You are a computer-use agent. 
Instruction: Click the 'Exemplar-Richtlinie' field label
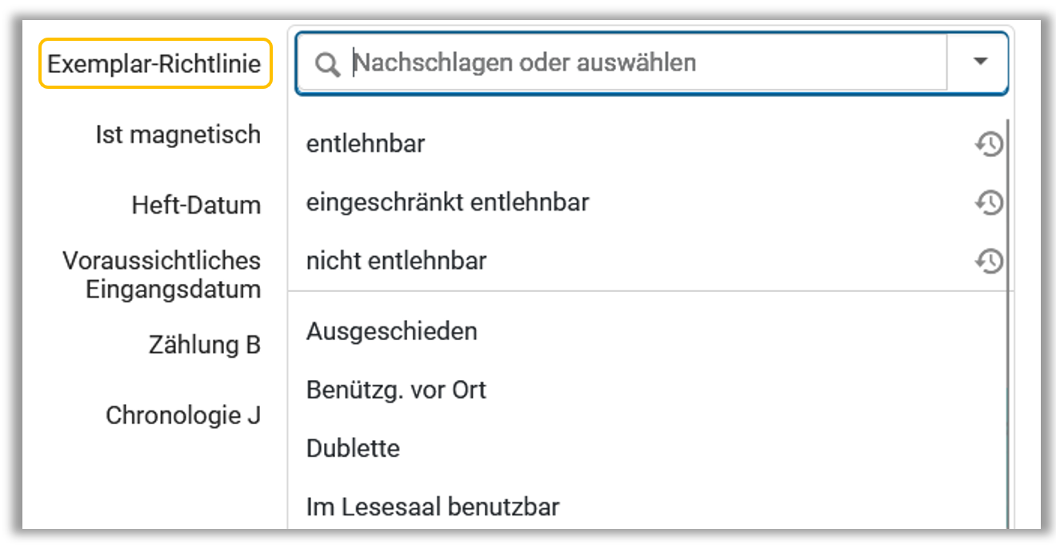(x=155, y=64)
